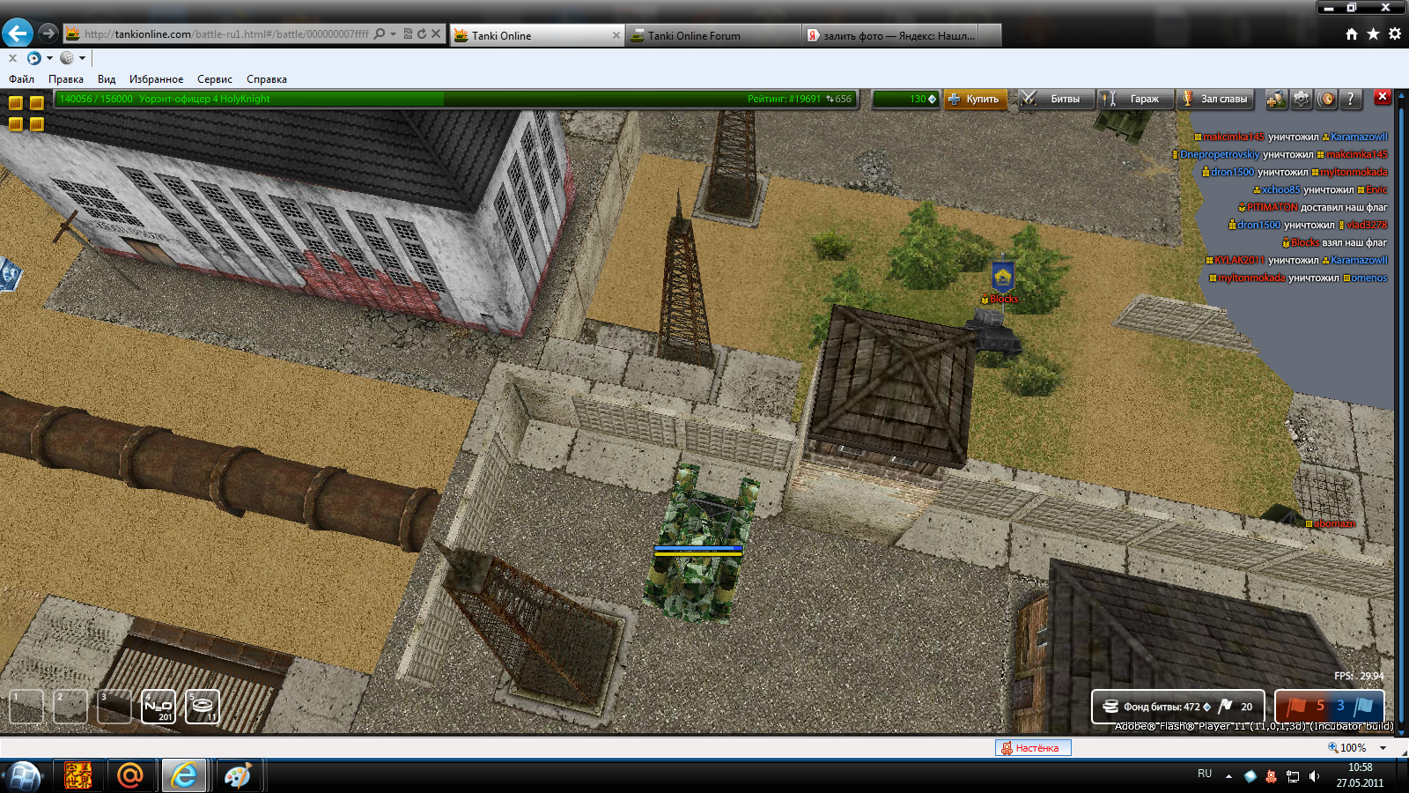
Task: Stop page loading with the address bar X
Action: (436, 34)
